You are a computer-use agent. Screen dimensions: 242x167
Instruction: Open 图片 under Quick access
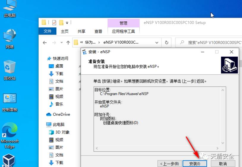click(56, 89)
